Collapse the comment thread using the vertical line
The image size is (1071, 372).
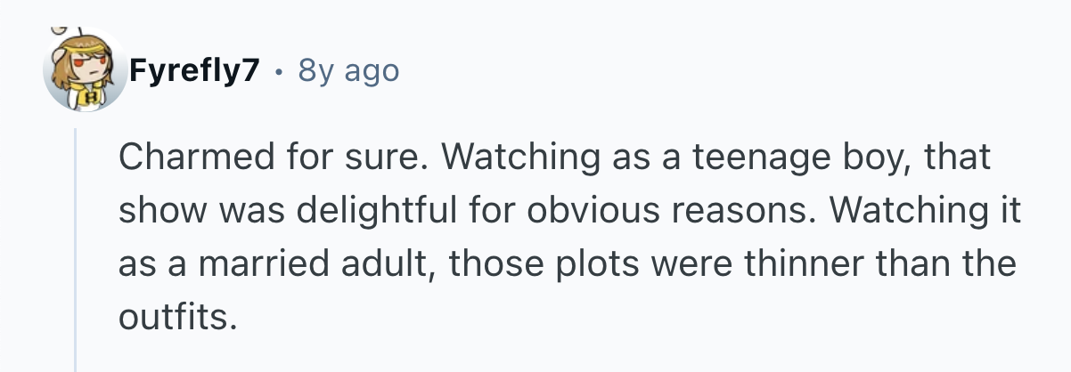(77, 249)
